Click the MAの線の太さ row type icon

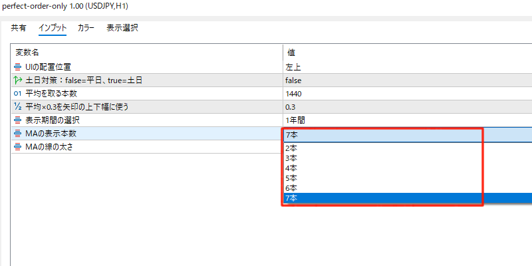tap(17, 147)
